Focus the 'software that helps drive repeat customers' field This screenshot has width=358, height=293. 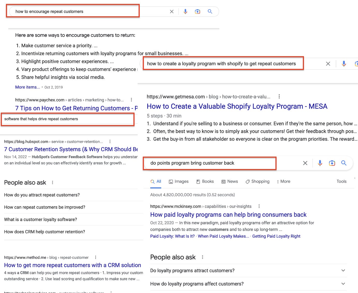(x=68, y=119)
